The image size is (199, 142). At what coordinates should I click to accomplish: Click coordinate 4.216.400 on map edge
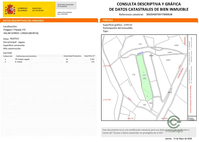107,66
